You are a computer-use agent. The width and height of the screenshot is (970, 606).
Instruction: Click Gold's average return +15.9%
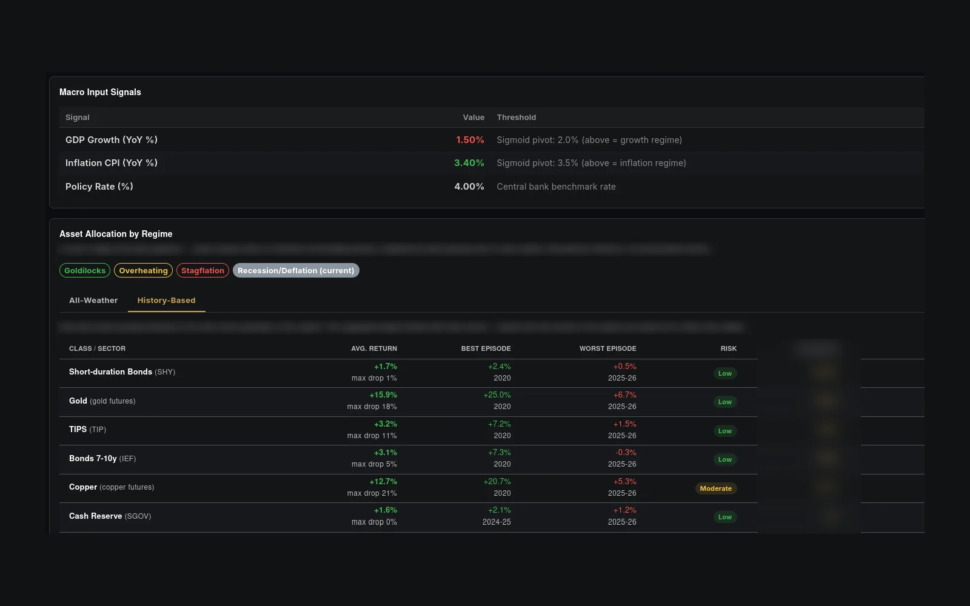tap(383, 395)
